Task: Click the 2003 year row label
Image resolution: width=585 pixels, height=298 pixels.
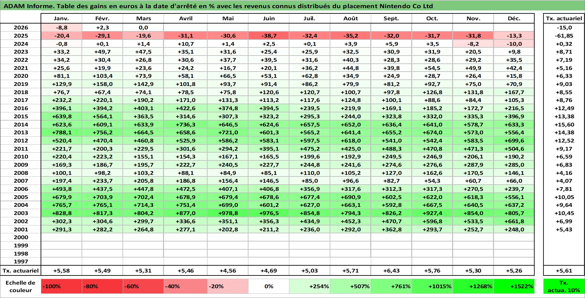Action: pyautogui.click(x=21, y=213)
